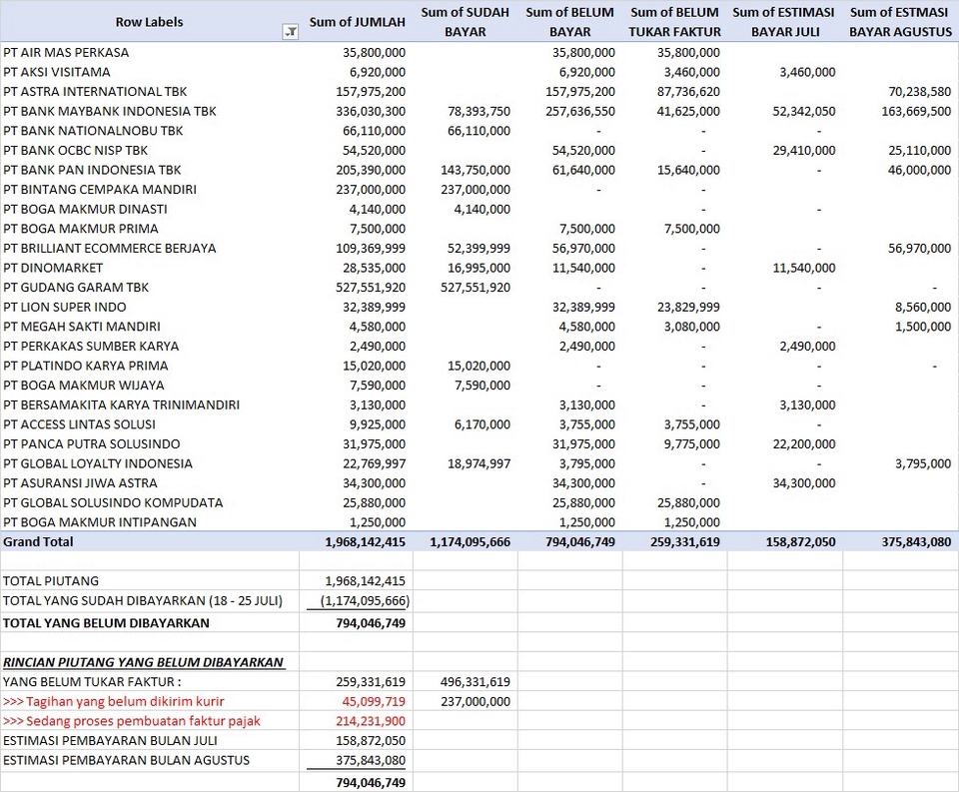The height and width of the screenshot is (792, 959).
Task: Select Gudang Garam JUMLAH value 527,551,920
Action: click(371, 288)
